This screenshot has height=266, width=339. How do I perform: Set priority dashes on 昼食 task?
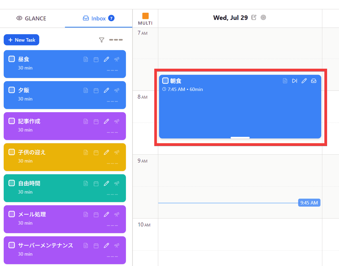pos(112,70)
